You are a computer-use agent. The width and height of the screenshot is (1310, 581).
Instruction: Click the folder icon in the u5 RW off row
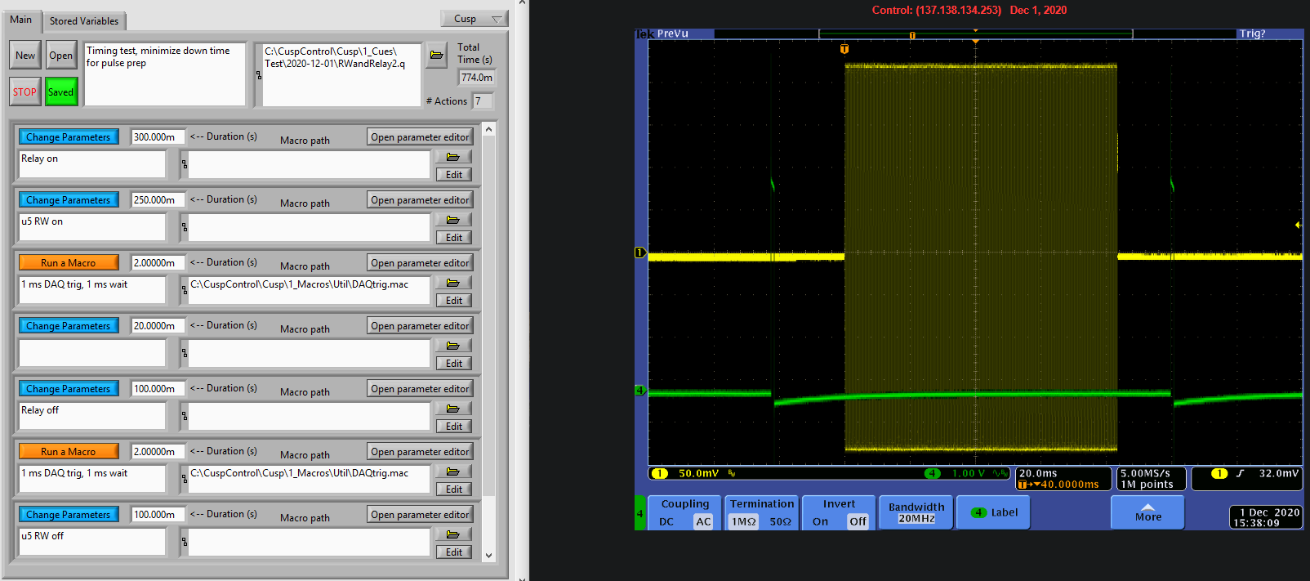(x=453, y=534)
